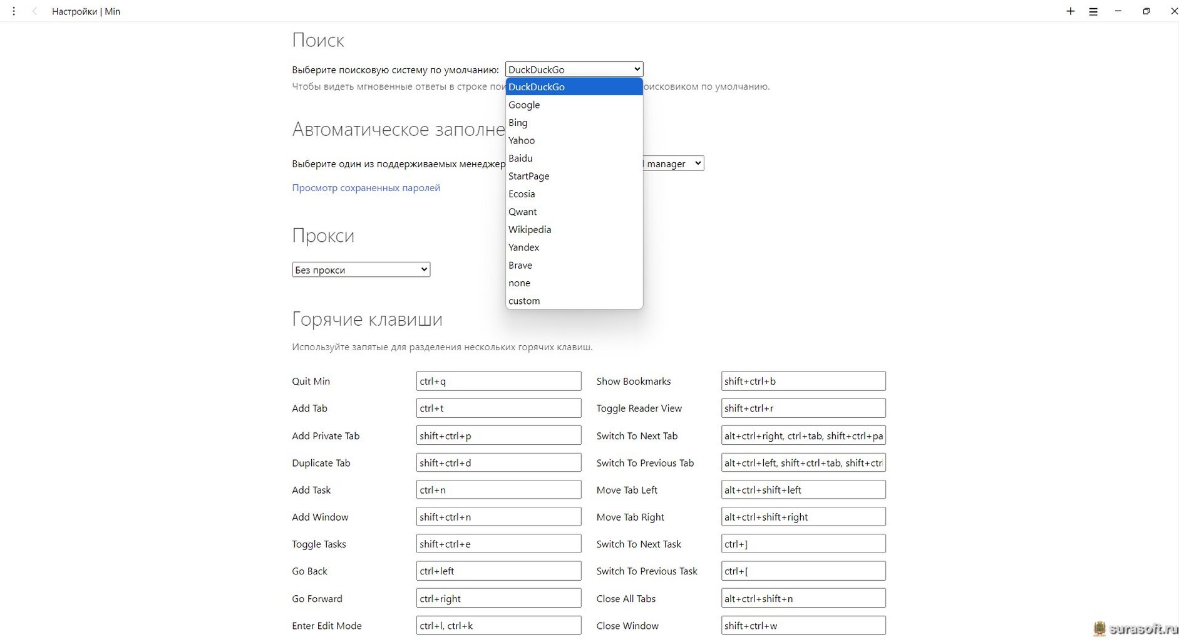This screenshot has height=639, width=1179.
Task: Click the Close Window shortcut input
Action: 803,625
